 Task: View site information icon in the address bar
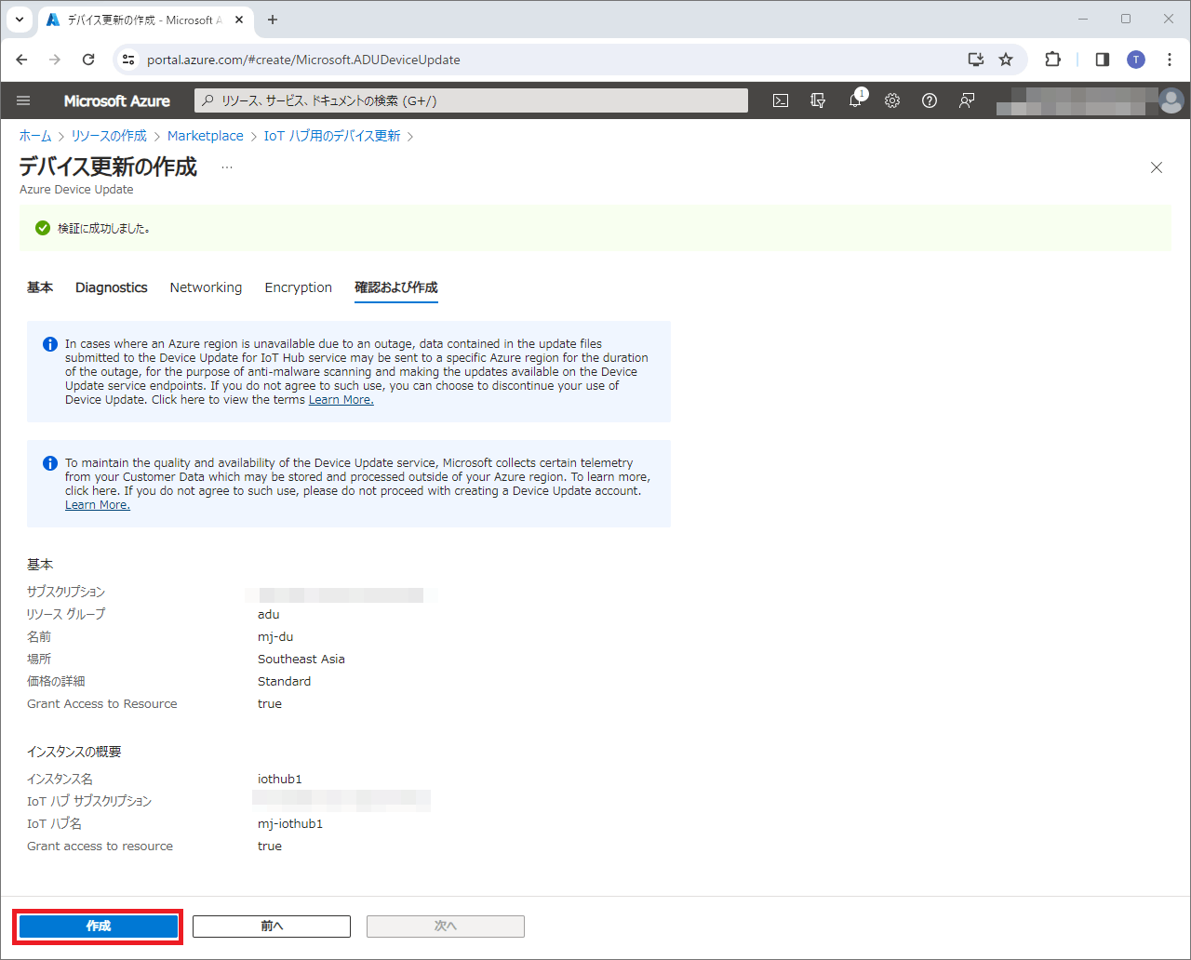[129, 60]
